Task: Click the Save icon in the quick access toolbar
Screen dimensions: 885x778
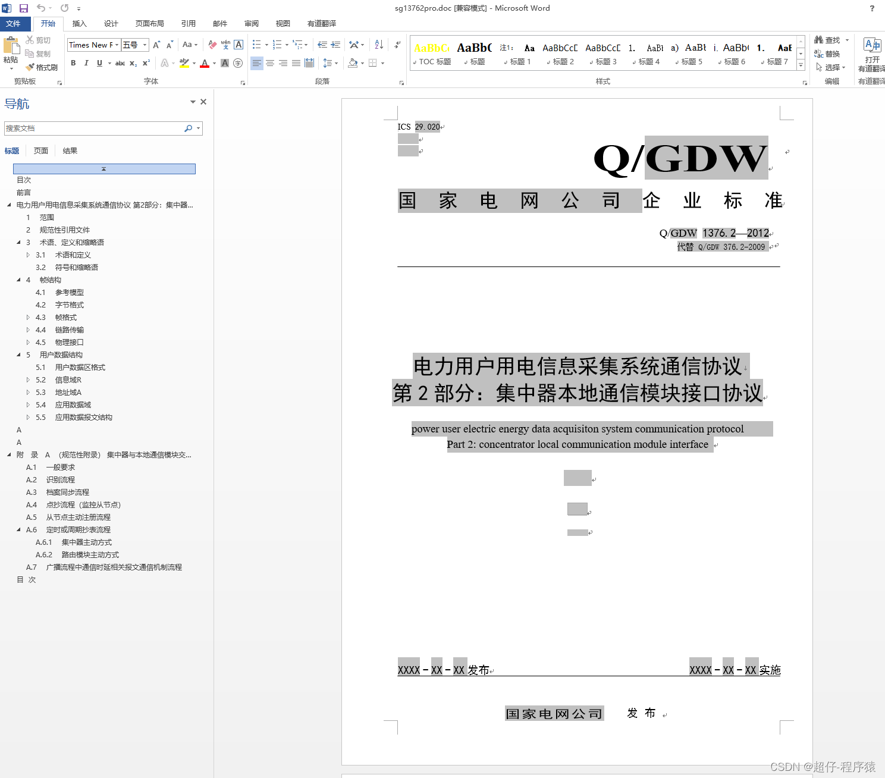Action: [x=24, y=8]
